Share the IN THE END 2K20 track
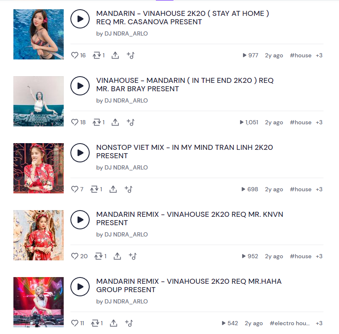The height and width of the screenshot is (334, 339). [x=115, y=122]
